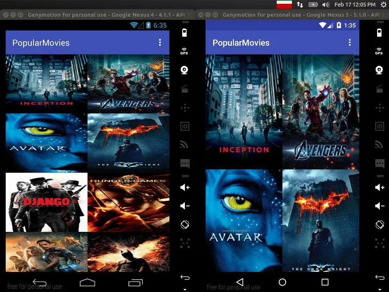
Task: Select Iron Man poster on Nexus 4
Action: 47,252
